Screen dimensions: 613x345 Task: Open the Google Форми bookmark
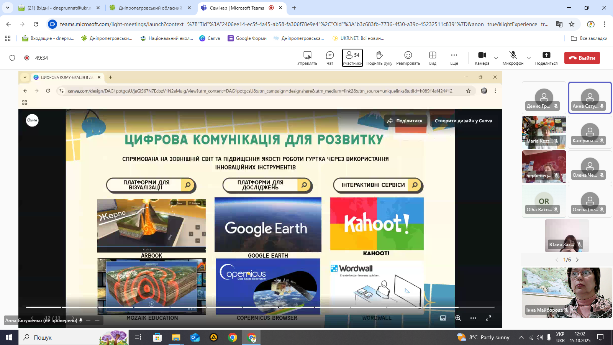[x=247, y=38]
